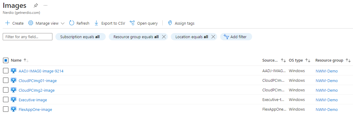Click the Executive-image resource icon
The height and width of the screenshot is (113, 353).
coord(14,100)
